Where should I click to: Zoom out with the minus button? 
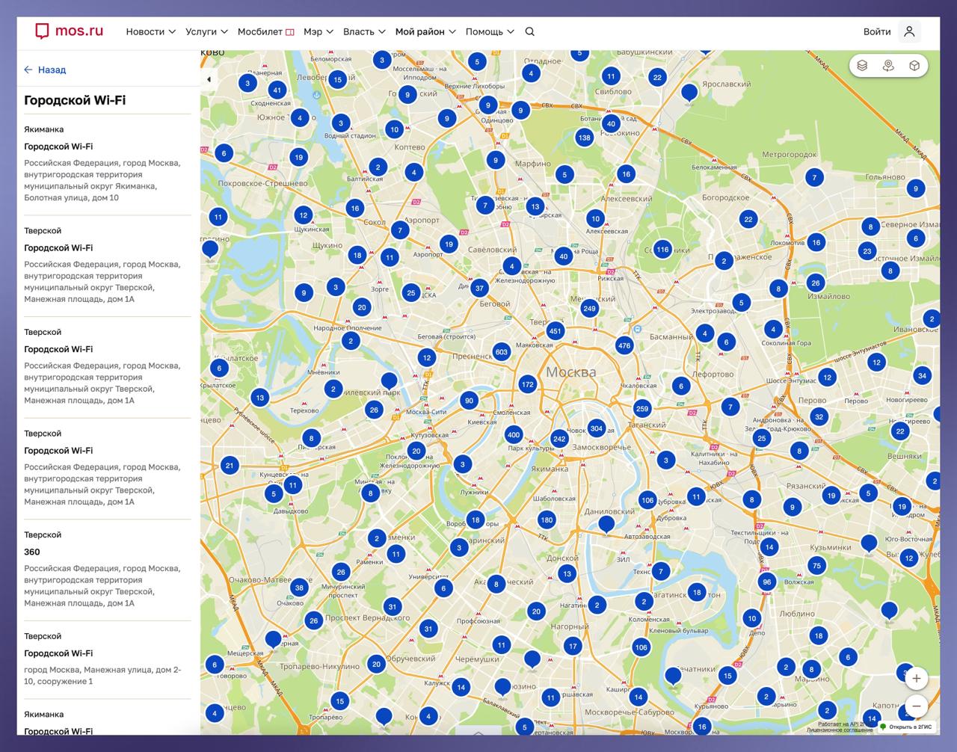917,706
